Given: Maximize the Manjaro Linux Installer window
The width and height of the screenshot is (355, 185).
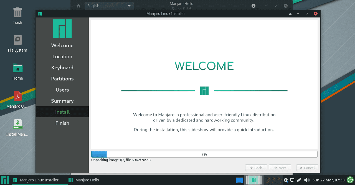Looking at the screenshot, I should (306, 14).
